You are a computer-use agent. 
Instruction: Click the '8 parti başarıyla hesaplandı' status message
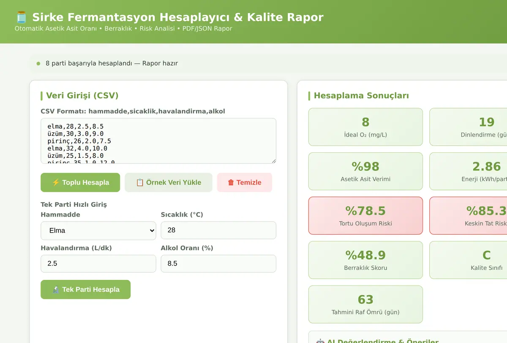(112, 63)
